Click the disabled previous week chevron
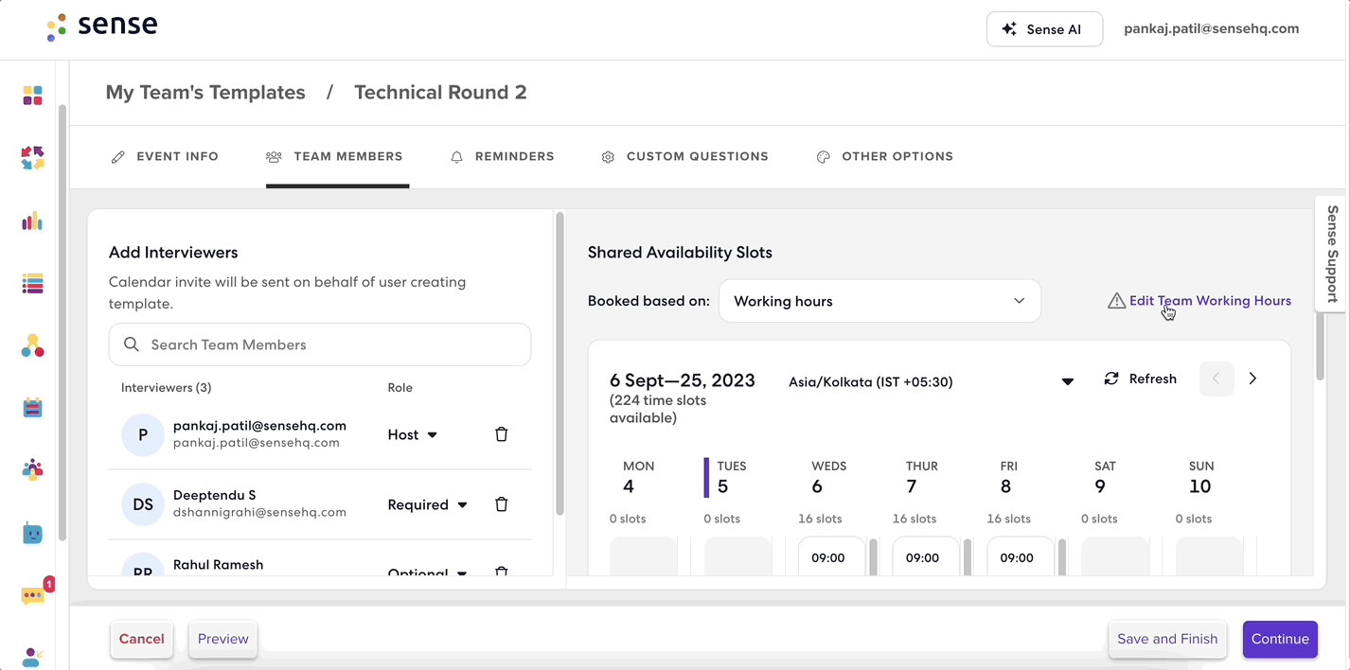This screenshot has width=1350, height=670. 1217,379
